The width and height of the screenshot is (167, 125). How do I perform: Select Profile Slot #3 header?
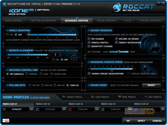pyautogui.click(x=83, y=104)
